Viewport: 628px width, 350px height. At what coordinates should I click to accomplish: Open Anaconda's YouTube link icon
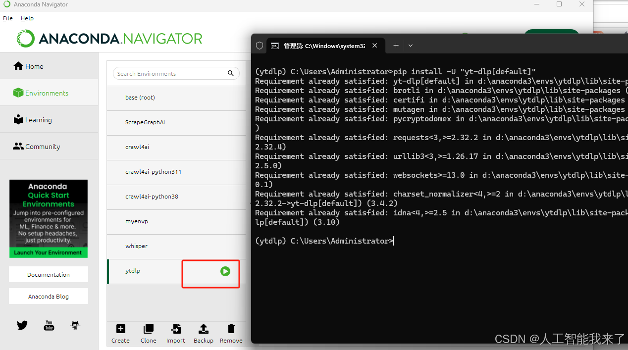point(49,325)
